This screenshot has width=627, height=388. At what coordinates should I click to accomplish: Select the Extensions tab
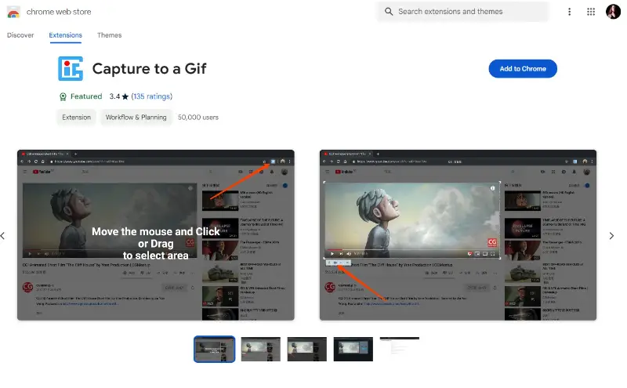click(65, 35)
